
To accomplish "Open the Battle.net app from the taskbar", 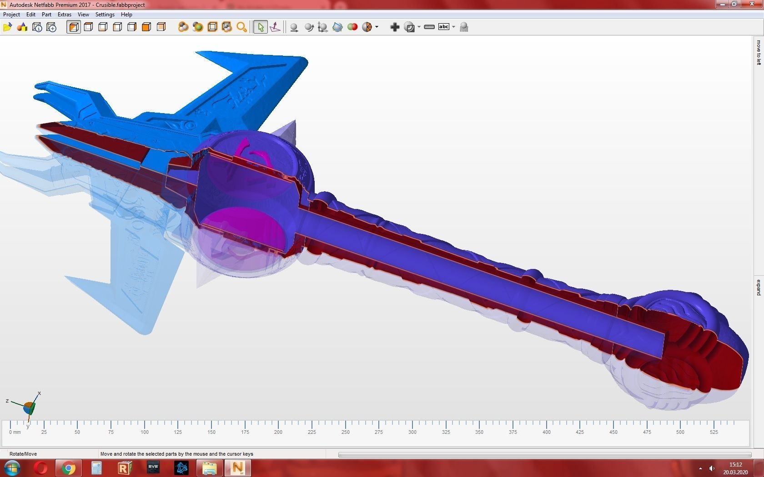I will click(181, 468).
